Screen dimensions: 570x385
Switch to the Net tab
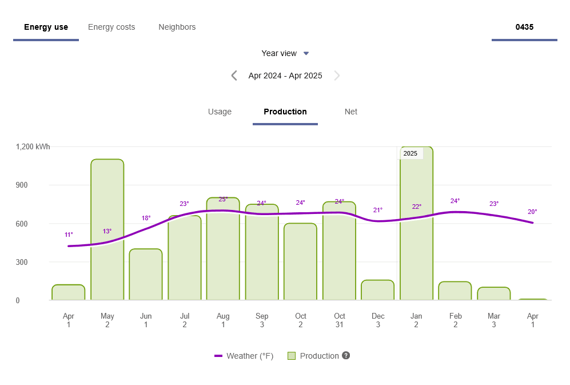350,112
